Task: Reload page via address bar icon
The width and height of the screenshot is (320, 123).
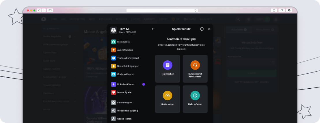Action: (x=196, y=10)
